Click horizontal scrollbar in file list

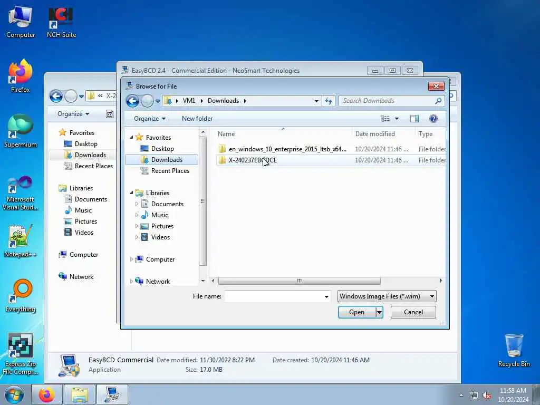pos(299,281)
